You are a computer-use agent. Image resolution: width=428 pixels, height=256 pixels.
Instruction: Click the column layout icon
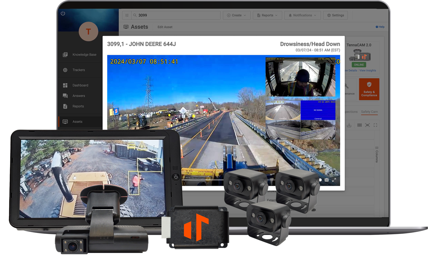pyautogui.click(x=359, y=125)
